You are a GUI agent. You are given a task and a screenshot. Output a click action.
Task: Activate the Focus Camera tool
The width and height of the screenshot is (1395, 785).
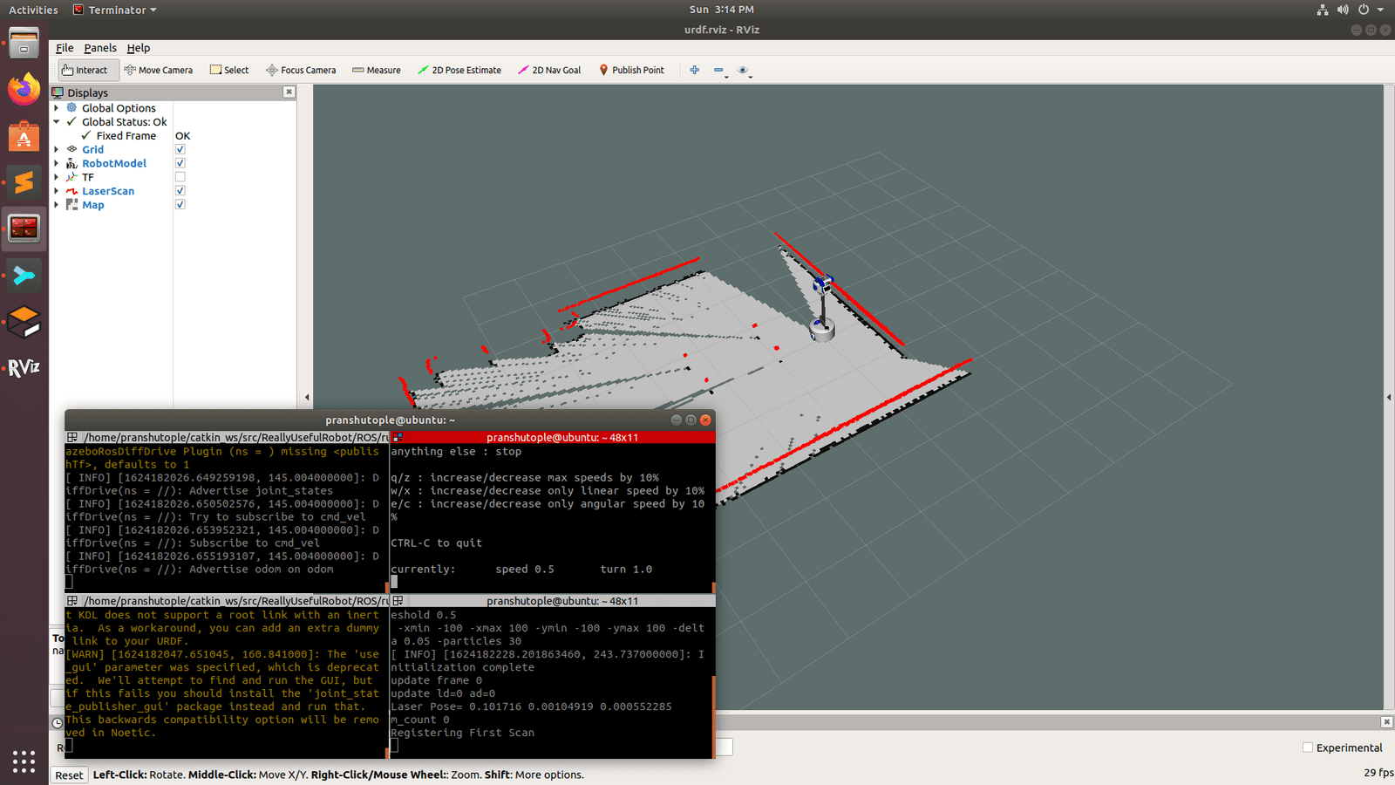pos(301,70)
